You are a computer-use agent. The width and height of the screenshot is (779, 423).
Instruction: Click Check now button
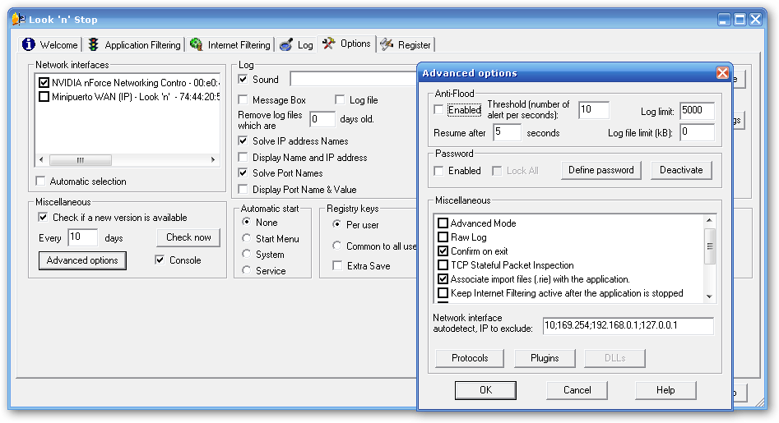point(189,237)
